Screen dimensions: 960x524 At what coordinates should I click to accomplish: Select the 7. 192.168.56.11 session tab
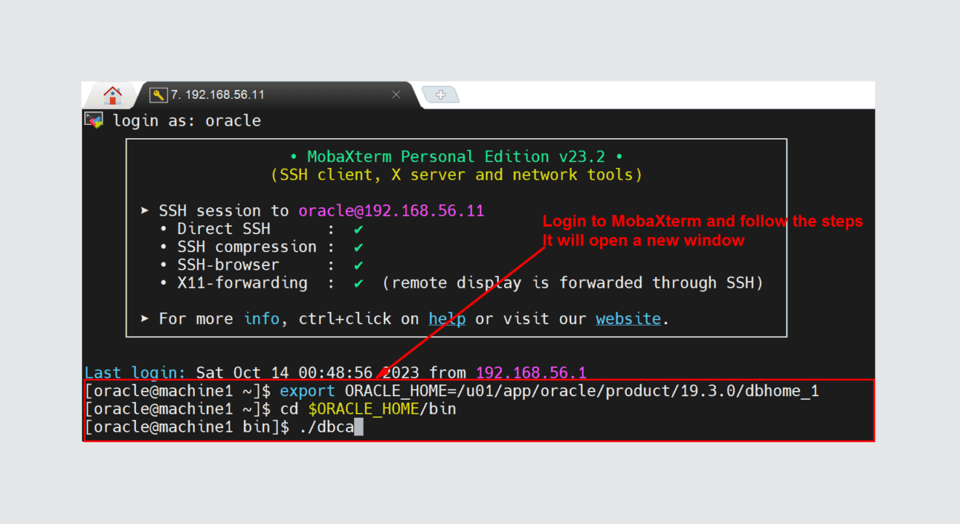tap(218, 94)
